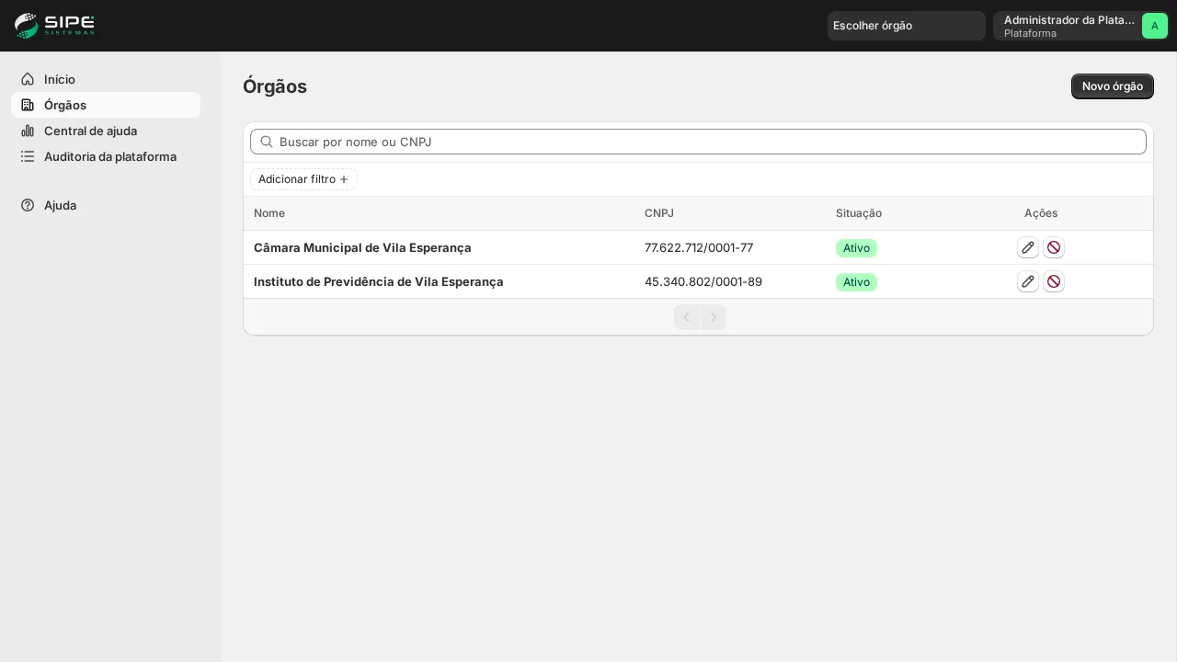
Task: Create a Novo órgão
Action: (x=1113, y=86)
